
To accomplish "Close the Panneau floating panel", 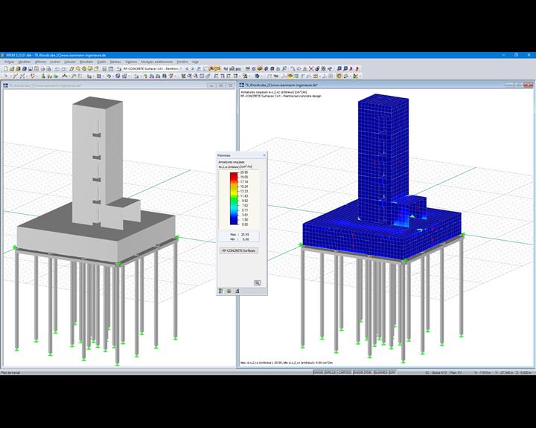I will [x=264, y=155].
